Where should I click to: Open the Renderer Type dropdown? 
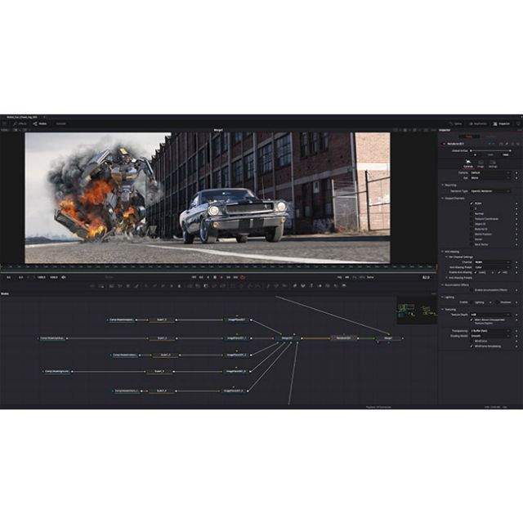coord(490,191)
